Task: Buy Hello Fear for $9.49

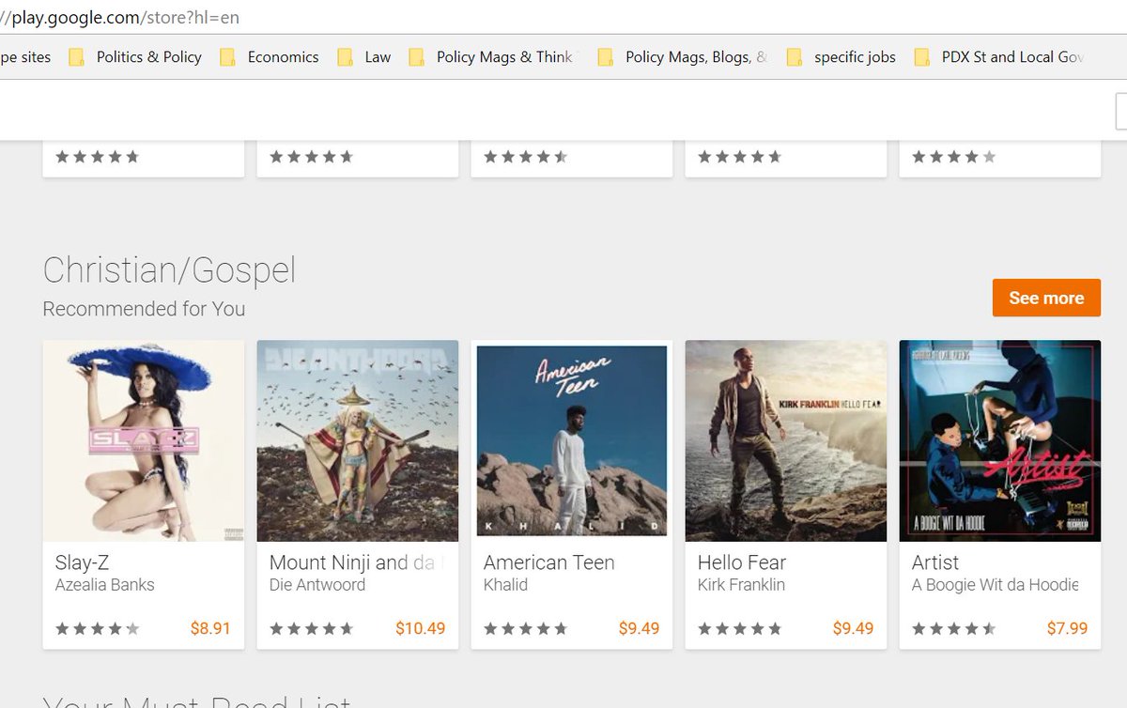Action: click(x=853, y=628)
